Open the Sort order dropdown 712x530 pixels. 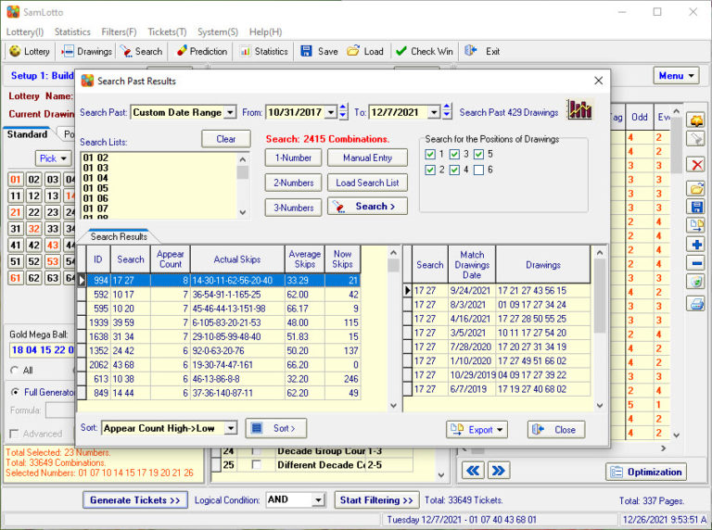231,428
